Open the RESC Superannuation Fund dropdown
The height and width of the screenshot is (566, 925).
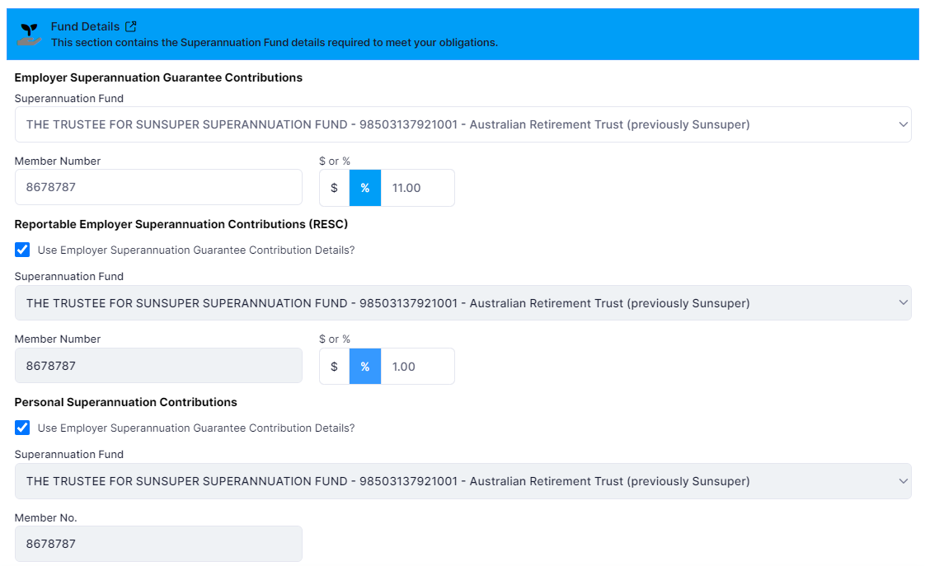point(462,303)
